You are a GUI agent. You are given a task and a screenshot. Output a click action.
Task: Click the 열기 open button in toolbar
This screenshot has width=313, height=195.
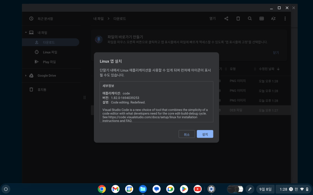tap(213, 19)
